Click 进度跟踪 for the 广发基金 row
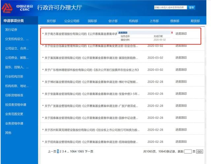 (x=181, y=106)
